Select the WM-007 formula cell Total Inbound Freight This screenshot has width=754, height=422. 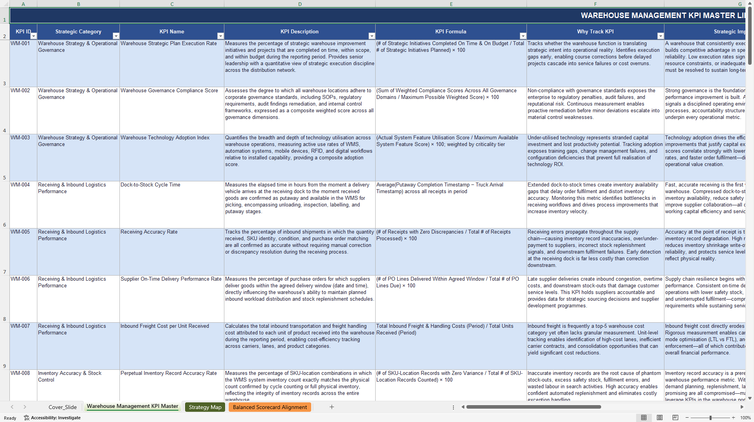[451, 346]
